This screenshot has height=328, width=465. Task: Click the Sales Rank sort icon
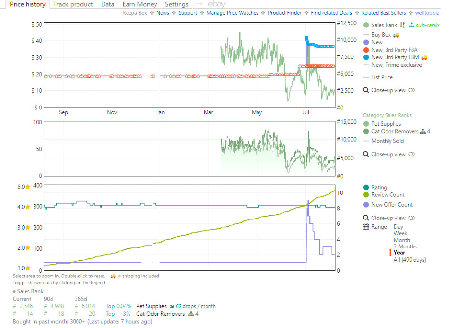pyautogui.click(x=402, y=25)
